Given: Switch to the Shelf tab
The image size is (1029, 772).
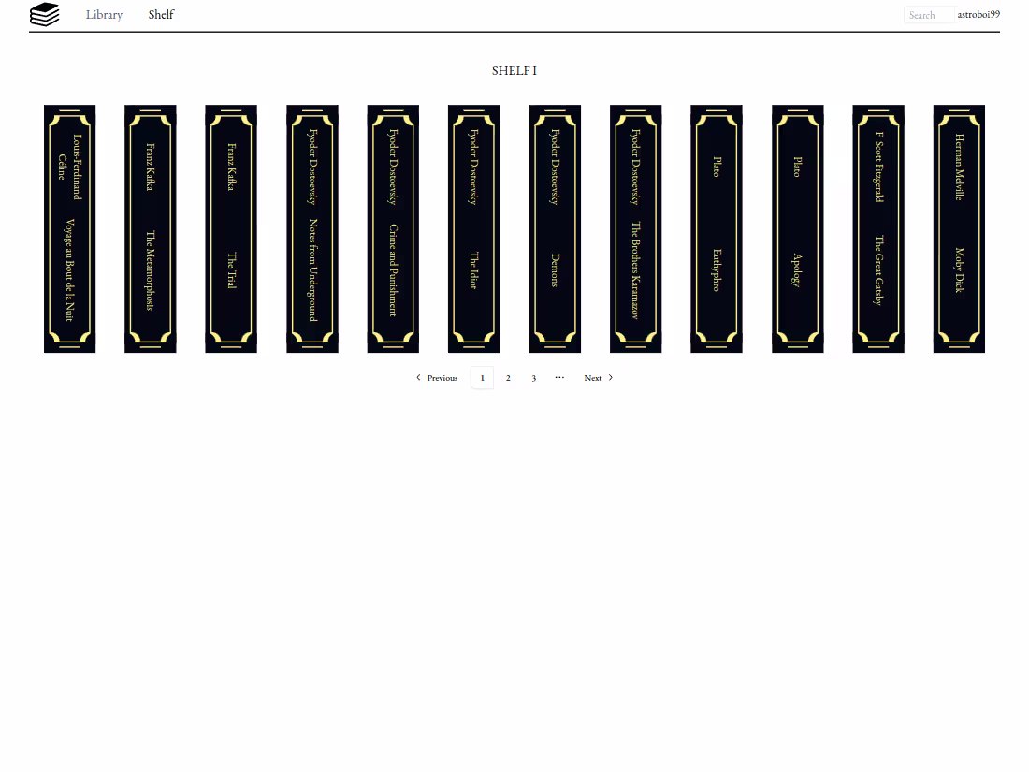Looking at the screenshot, I should click(161, 14).
